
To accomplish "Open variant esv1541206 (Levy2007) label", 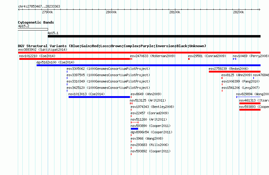I will click(x=241, y=88).
